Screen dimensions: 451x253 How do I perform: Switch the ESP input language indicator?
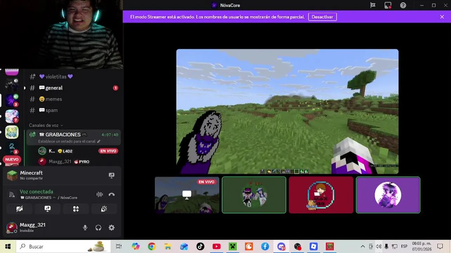coord(404,247)
